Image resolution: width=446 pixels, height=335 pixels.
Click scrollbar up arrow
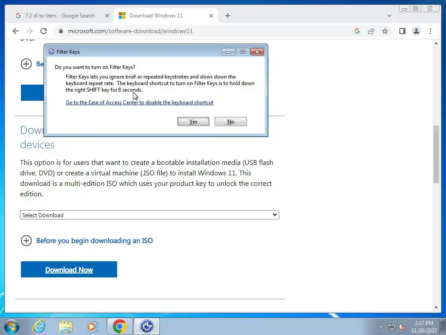point(436,43)
